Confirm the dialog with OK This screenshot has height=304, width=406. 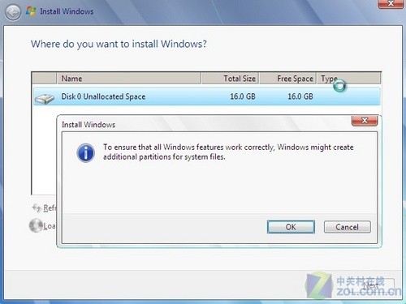(x=291, y=227)
